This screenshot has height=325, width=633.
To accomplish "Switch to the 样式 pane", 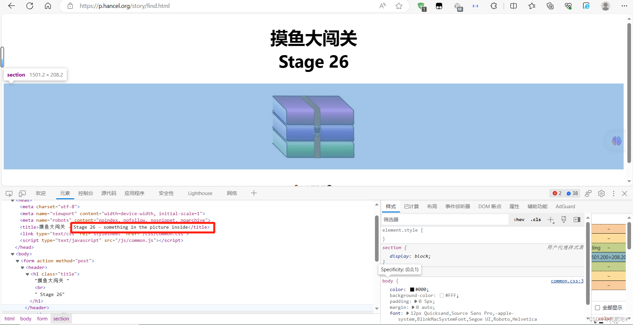I will [x=391, y=207].
